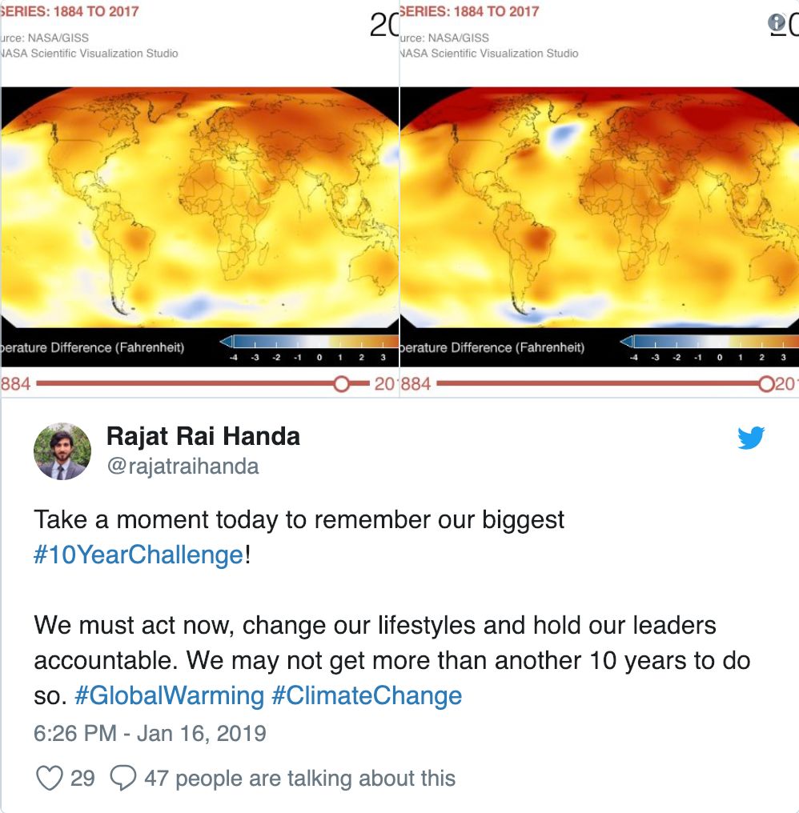This screenshot has width=799, height=813.
Task: Open replies via speech bubble icon
Action: (123, 778)
